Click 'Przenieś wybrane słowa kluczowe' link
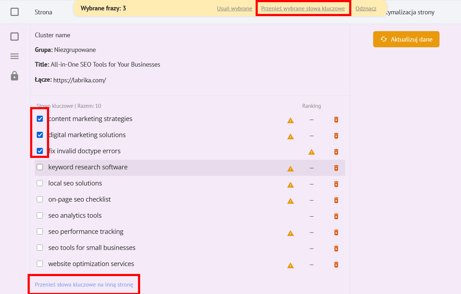Image resolution: width=461 pixels, height=294 pixels. point(303,9)
